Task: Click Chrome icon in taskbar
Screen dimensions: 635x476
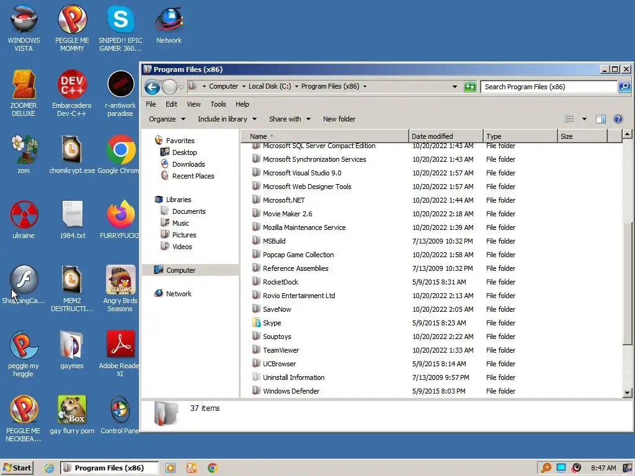Action: 212,468
